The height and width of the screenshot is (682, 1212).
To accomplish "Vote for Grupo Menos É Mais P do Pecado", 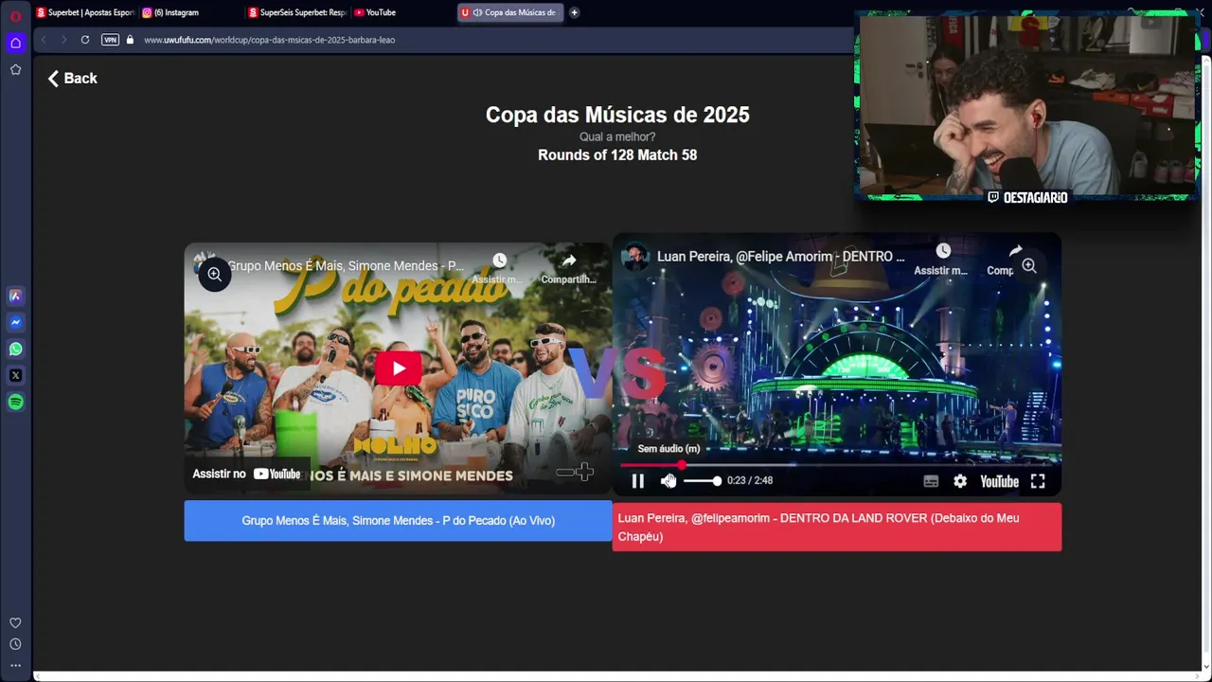I will [398, 521].
